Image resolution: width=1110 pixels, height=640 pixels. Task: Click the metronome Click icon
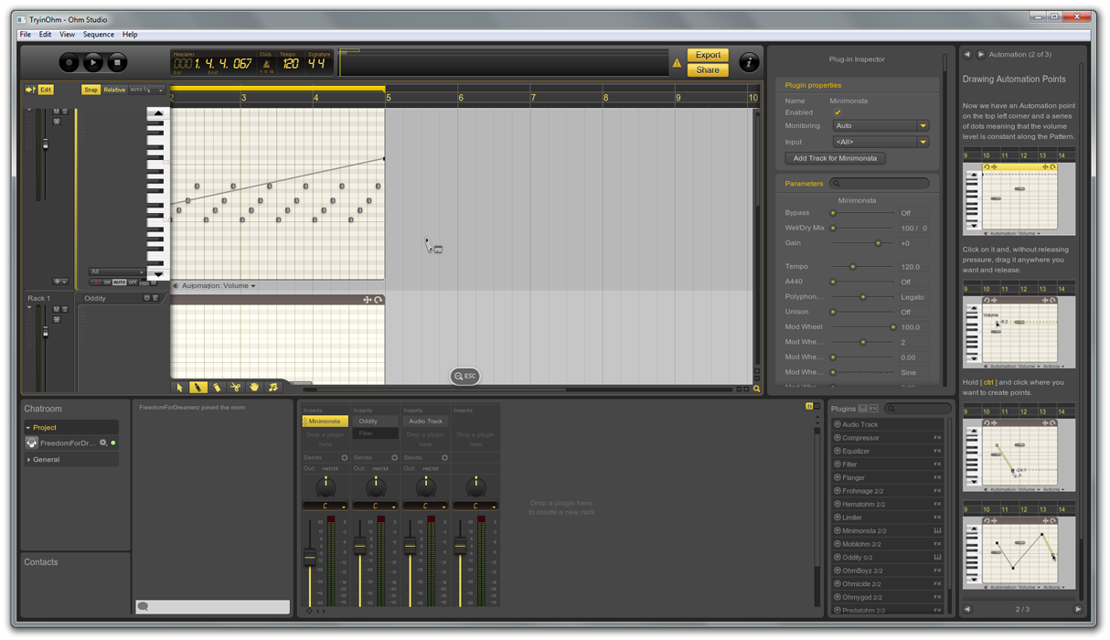[266, 64]
